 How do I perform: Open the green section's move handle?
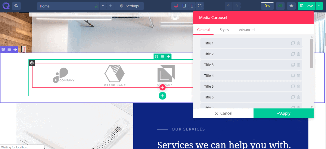[x=168, y=56]
